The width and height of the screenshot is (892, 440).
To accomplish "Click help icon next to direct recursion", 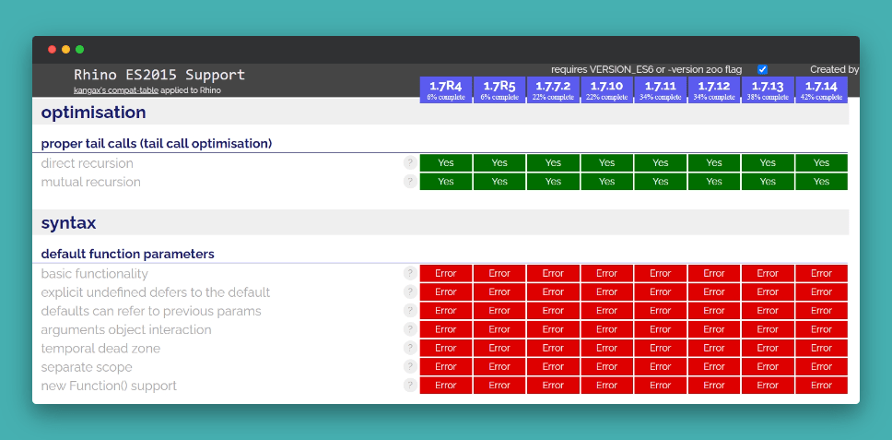I will (409, 162).
